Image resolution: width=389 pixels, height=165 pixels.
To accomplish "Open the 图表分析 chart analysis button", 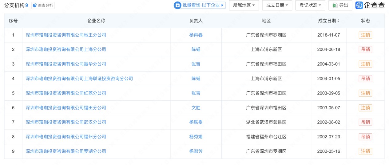I will click(x=43, y=6).
